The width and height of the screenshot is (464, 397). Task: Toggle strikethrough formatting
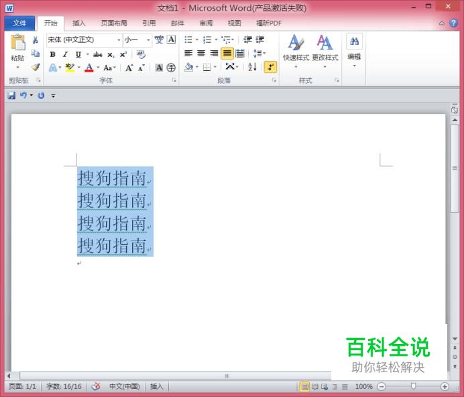97,54
